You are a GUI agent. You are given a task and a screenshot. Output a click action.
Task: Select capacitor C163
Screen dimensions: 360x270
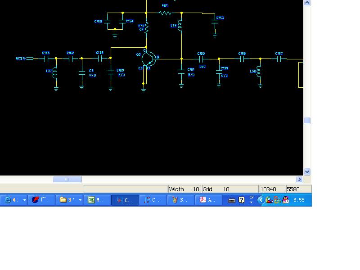pyautogui.click(x=46, y=59)
